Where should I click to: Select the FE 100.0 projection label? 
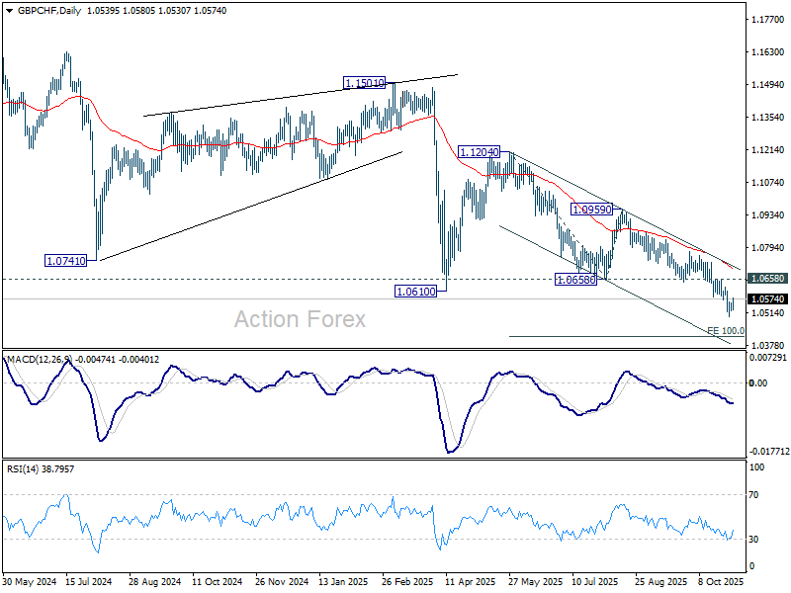[726, 331]
